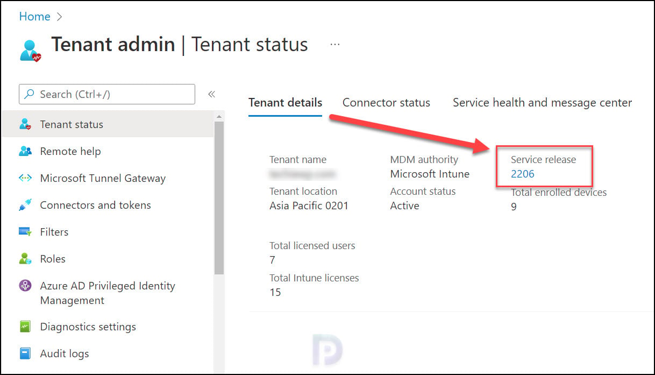This screenshot has height=375, width=655.
Task: Select the Active account status value
Action: [404, 206]
